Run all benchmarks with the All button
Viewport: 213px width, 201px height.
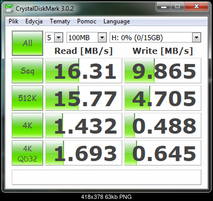pyautogui.click(x=28, y=43)
